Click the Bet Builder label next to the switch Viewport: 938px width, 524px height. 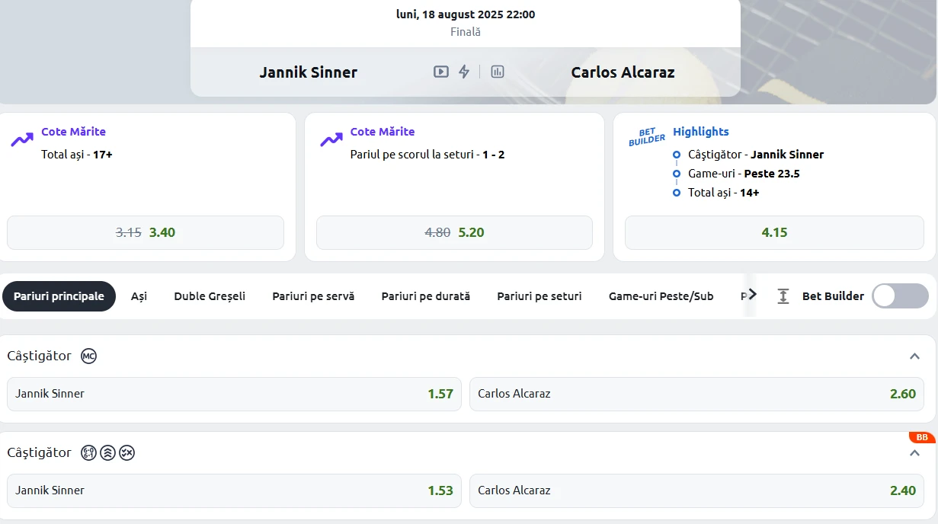[x=833, y=296]
